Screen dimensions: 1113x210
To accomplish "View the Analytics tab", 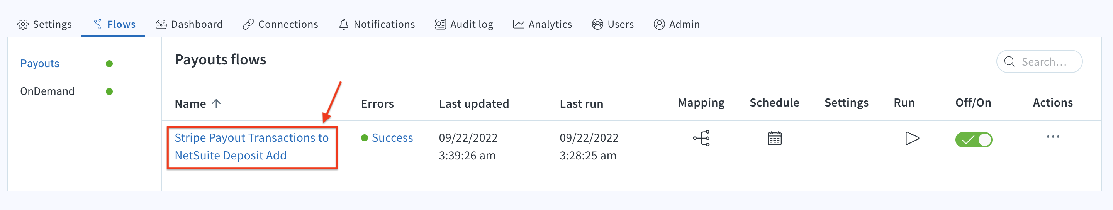I will (542, 24).
